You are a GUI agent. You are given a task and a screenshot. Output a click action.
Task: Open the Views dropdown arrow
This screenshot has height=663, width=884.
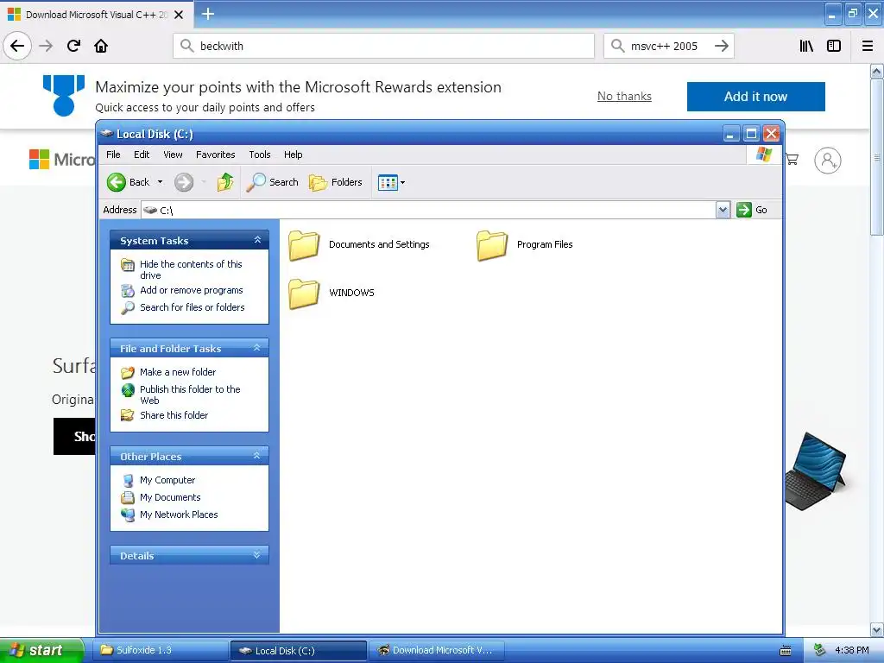402,183
